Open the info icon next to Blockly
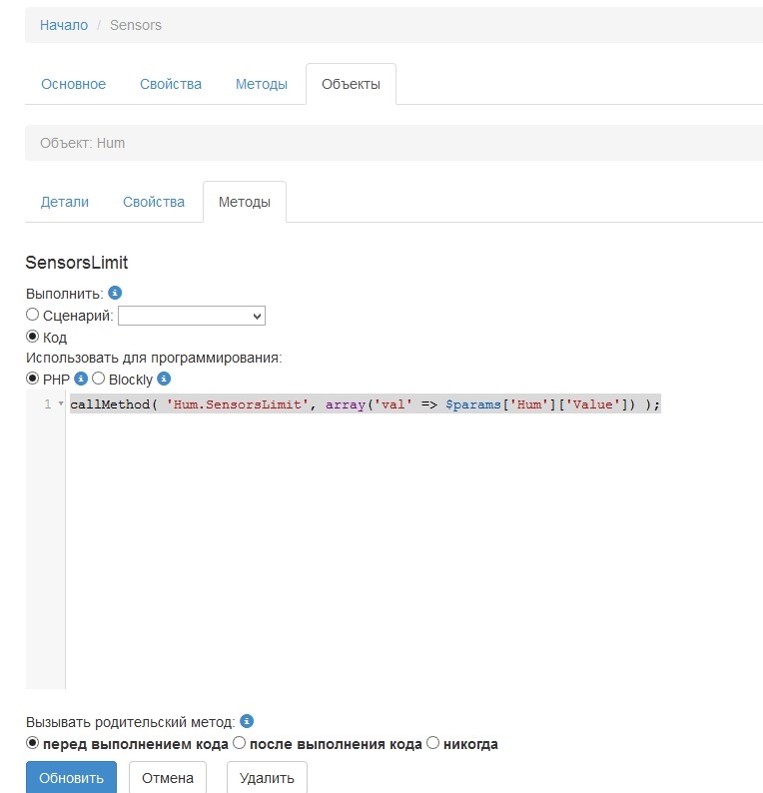This screenshot has width=763, height=793. (164, 379)
